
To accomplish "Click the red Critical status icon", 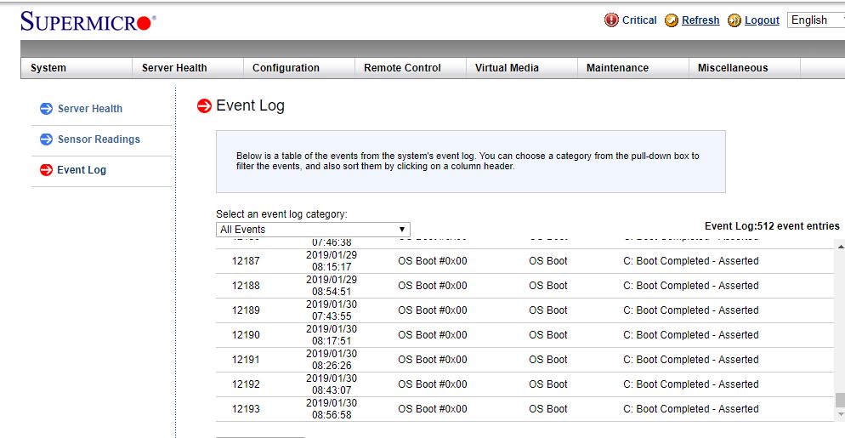I will (x=611, y=20).
